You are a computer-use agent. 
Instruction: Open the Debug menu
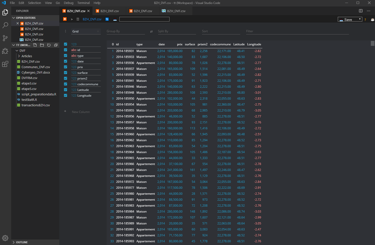pos(68,3)
